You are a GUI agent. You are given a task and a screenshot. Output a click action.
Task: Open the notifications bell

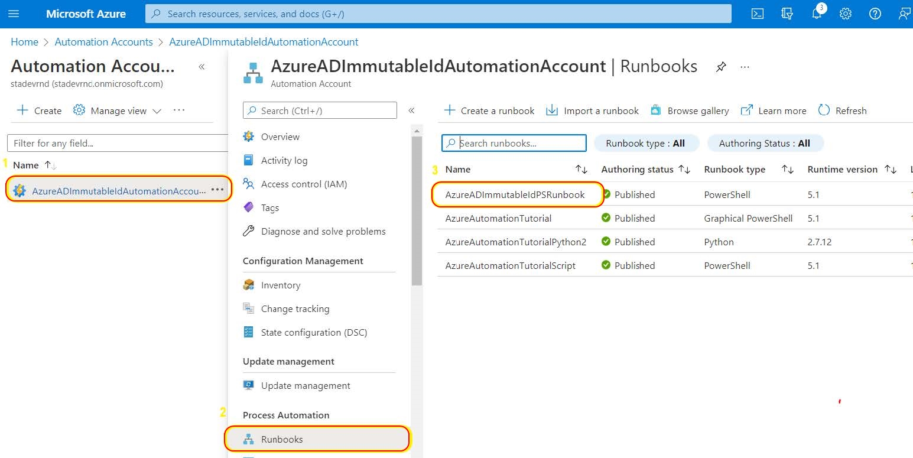point(817,14)
